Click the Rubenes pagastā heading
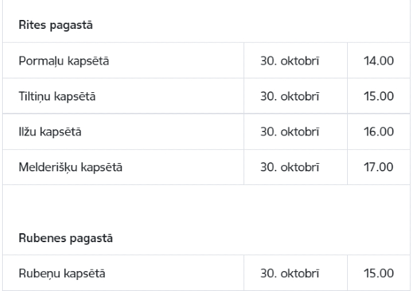This screenshot has width=414, height=291. [x=66, y=239]
